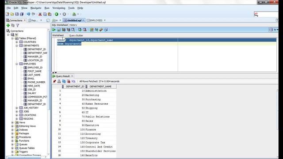
Task: Close the Query Result tab
Action: point(72,76)
